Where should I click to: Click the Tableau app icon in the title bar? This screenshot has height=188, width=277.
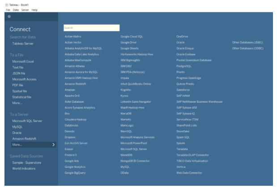(x=7, y=5)
